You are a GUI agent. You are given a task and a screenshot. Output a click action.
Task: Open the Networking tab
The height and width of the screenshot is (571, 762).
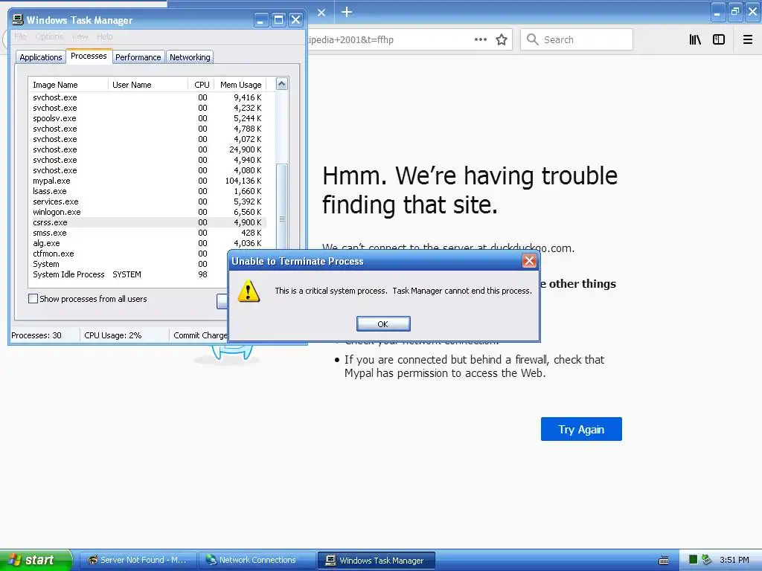coord(190,57)
